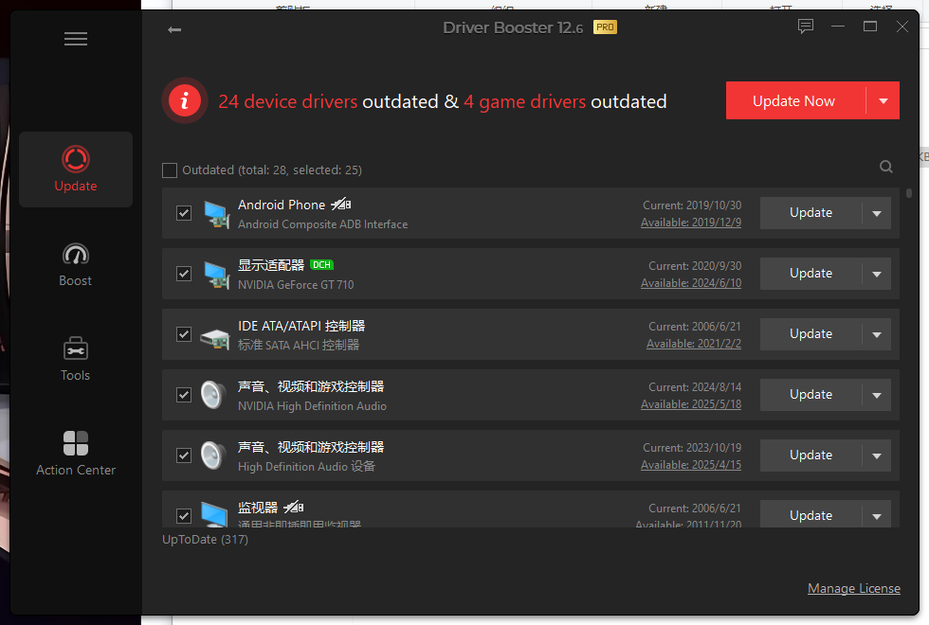The height and width of the screenshot is (625, 929).
Task: Uncheck High Definition Audio 设备 driver
Action: click(184, 455)
